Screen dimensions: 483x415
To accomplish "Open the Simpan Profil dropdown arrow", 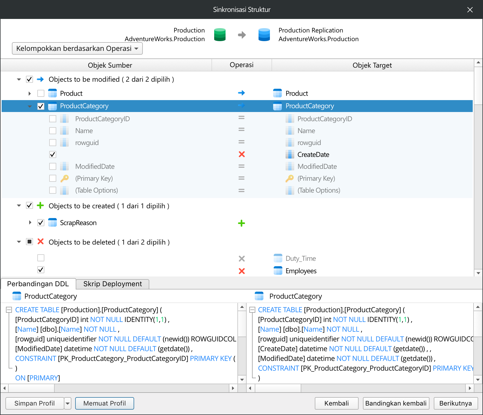I will (x=68, y=403).
